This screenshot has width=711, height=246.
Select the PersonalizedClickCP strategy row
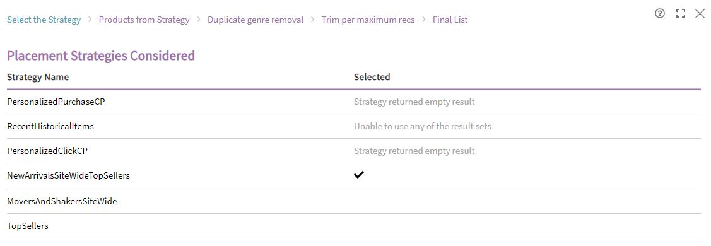(x=354, y=151)
